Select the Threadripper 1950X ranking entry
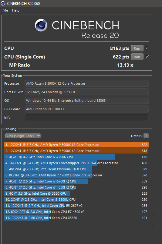The height and width of the screenshot is (244, 162). (76, 163)
